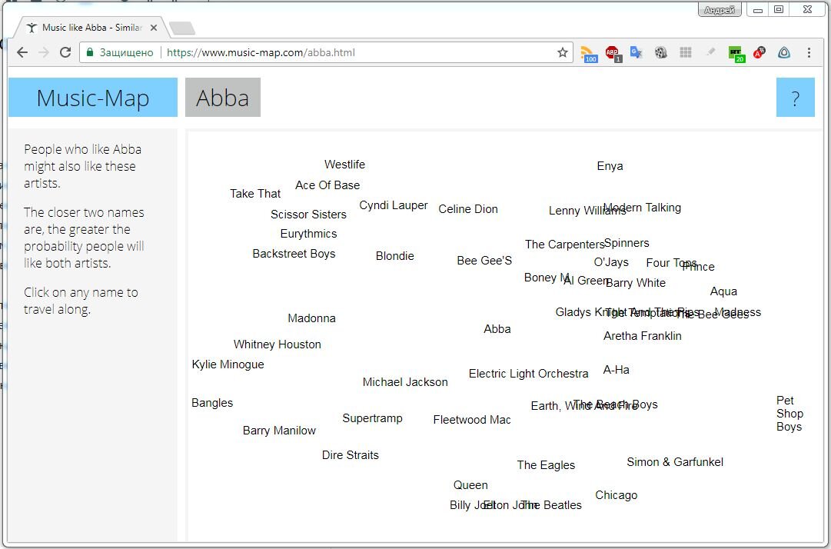Click Supertramp
831x549 pixels.
[x=372, y=418]
